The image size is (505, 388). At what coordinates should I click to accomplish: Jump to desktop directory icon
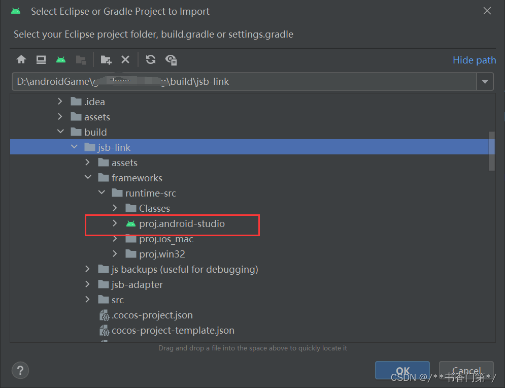tap(41, 59)
